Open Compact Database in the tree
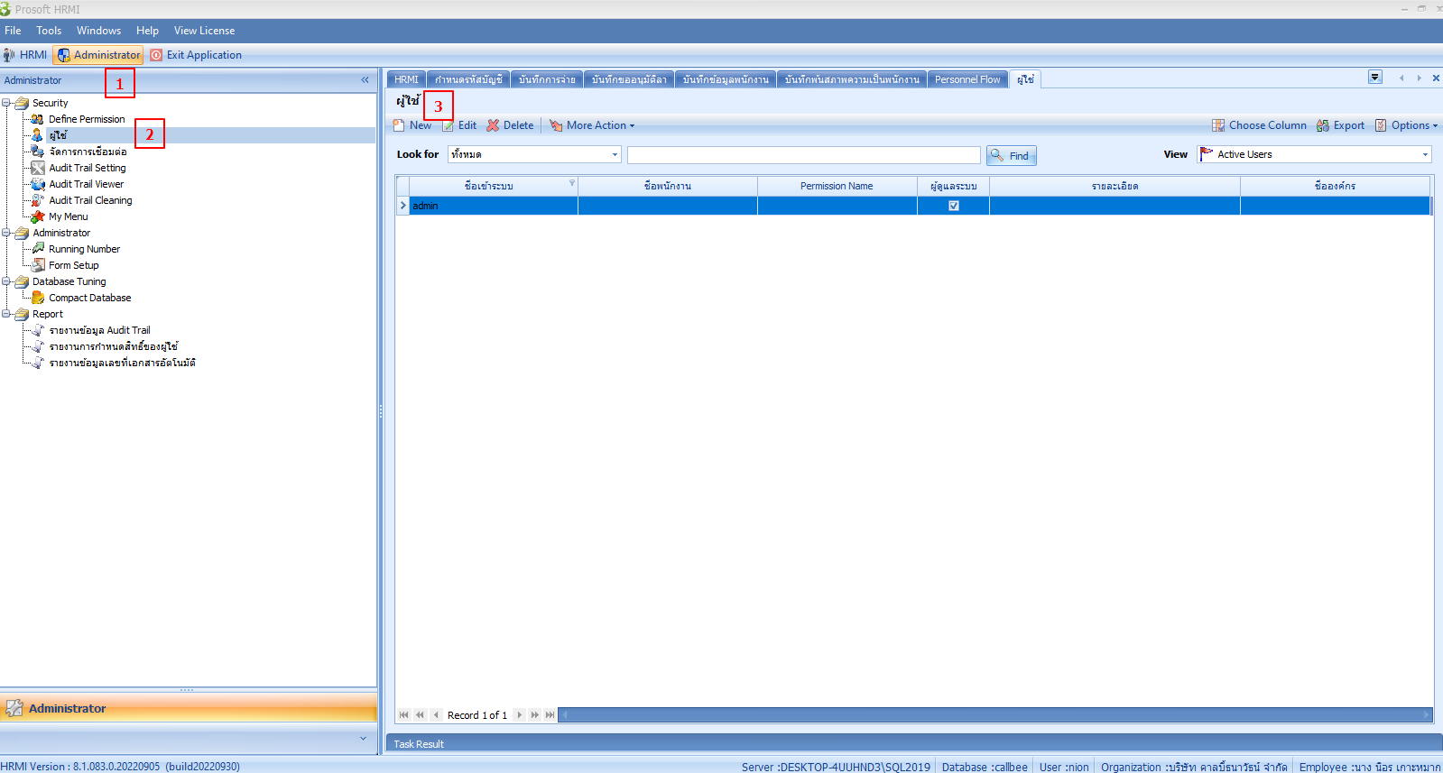This screenshot has width=1443, height=773. pyautogui.click(x=89, y=298)
